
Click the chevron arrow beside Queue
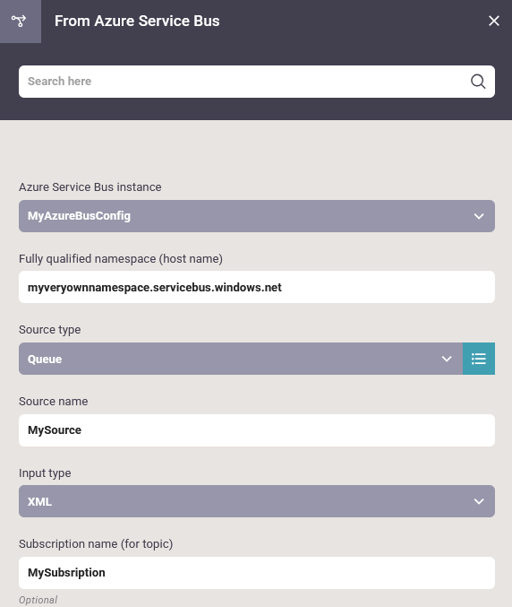coord(447,359)
